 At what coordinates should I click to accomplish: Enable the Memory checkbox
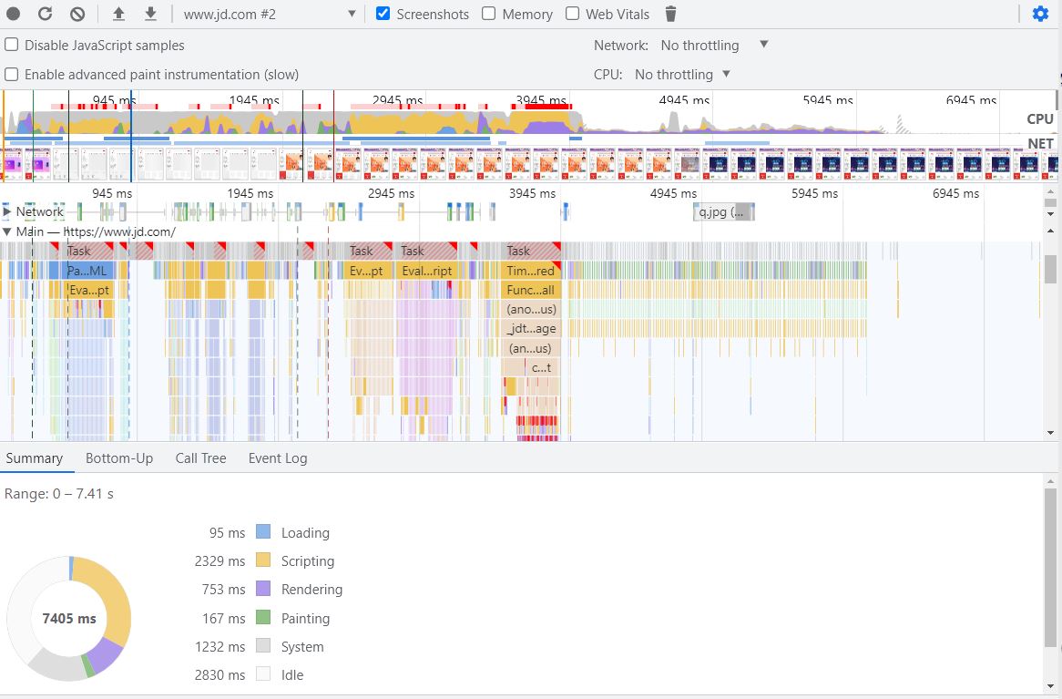tap(489, 14)
